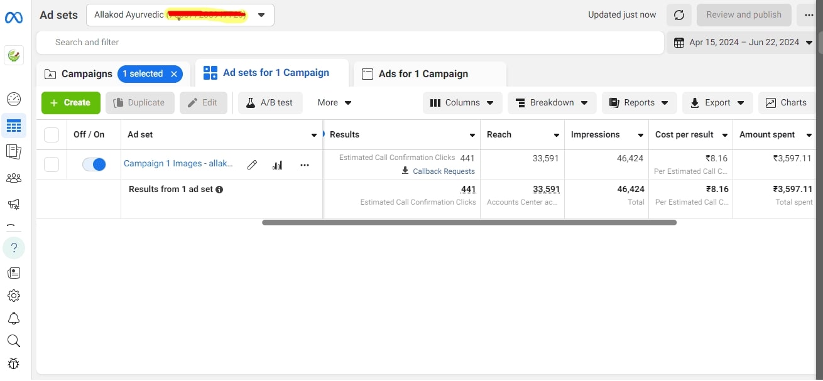Click the 33,591 reach total value
823x381 pixels.
[546, 189]
